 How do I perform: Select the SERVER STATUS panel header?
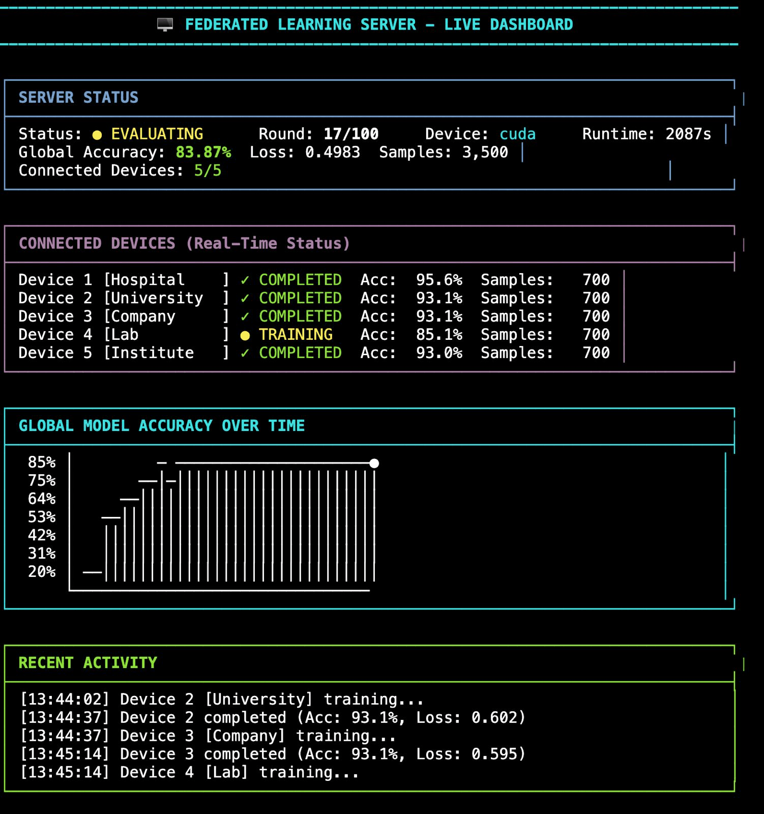click(x=78, y=98)
